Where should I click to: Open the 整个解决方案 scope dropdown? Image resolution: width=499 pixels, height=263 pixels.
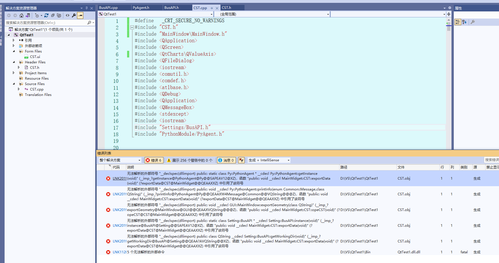click(x=120, y=160)
